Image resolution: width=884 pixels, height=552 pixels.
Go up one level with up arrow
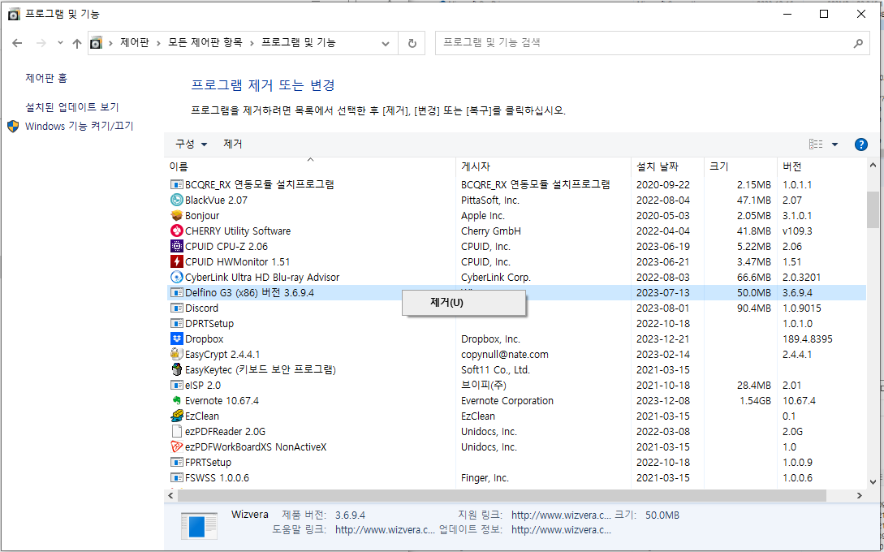coord(77,43)
